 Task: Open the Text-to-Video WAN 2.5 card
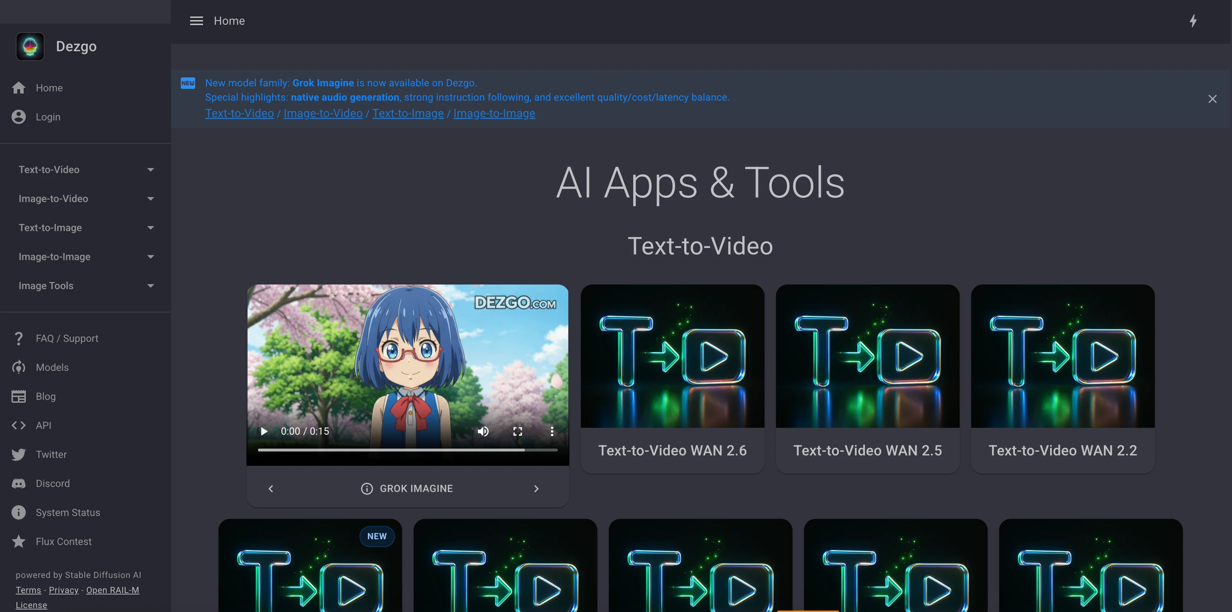click(867, 379)
